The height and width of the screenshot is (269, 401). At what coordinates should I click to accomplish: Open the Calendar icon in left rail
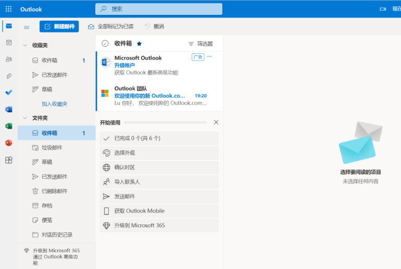coord(9,42)
